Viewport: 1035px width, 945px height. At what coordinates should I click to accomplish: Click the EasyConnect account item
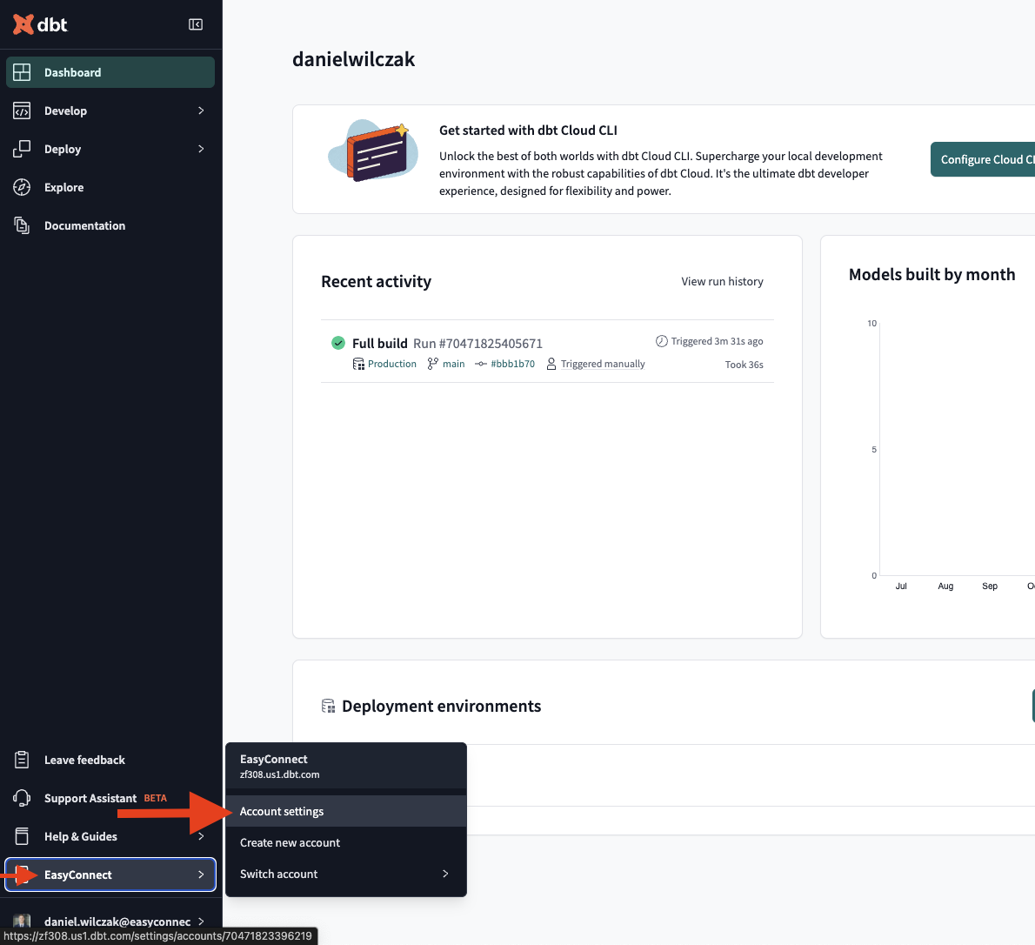(x=110, y=875)
